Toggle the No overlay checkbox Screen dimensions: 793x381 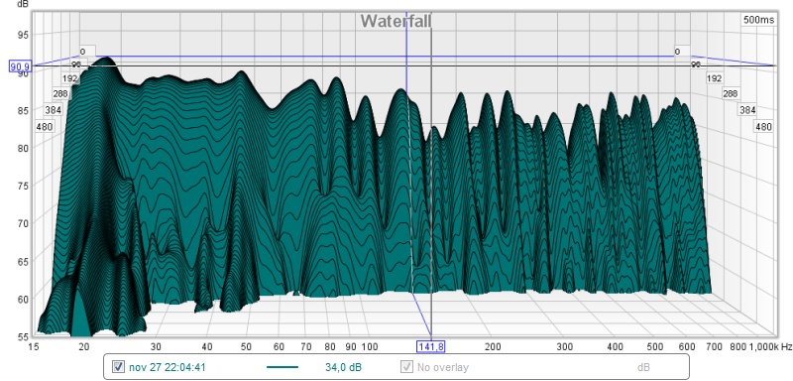click(x=405, y=367)
